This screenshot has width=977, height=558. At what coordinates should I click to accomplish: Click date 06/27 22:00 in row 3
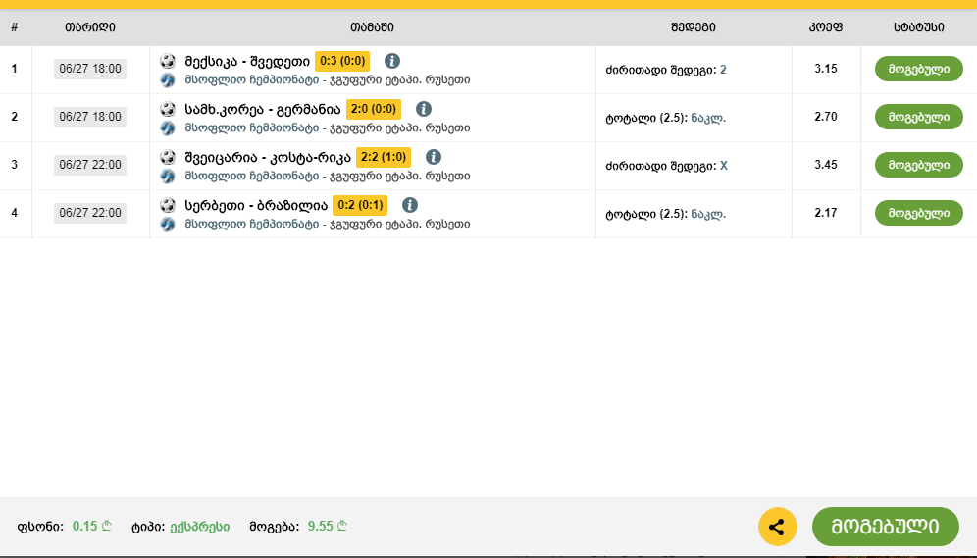click(90, 165)
